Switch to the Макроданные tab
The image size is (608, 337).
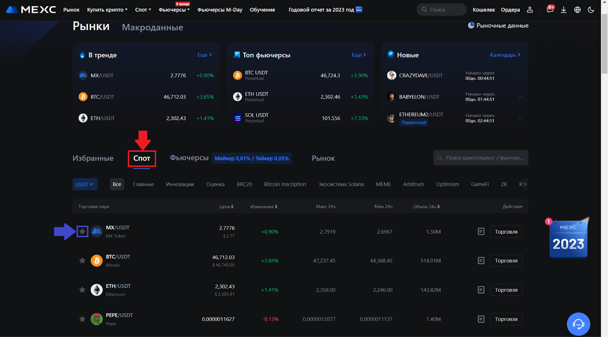tap(152, 27)
